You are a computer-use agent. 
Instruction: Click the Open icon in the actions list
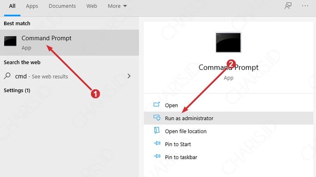tap(156, 105)
